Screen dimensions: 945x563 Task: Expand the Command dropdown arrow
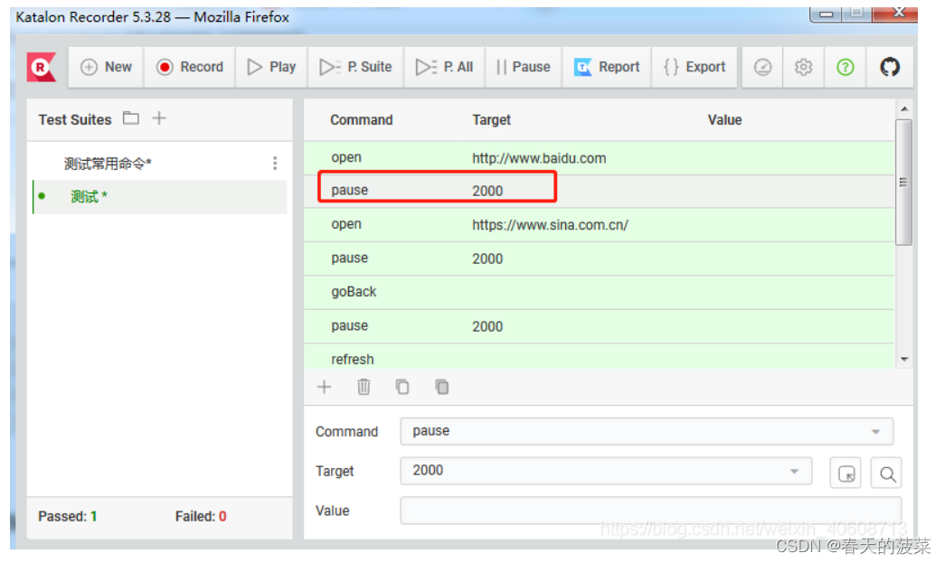(x=875, y=432)
